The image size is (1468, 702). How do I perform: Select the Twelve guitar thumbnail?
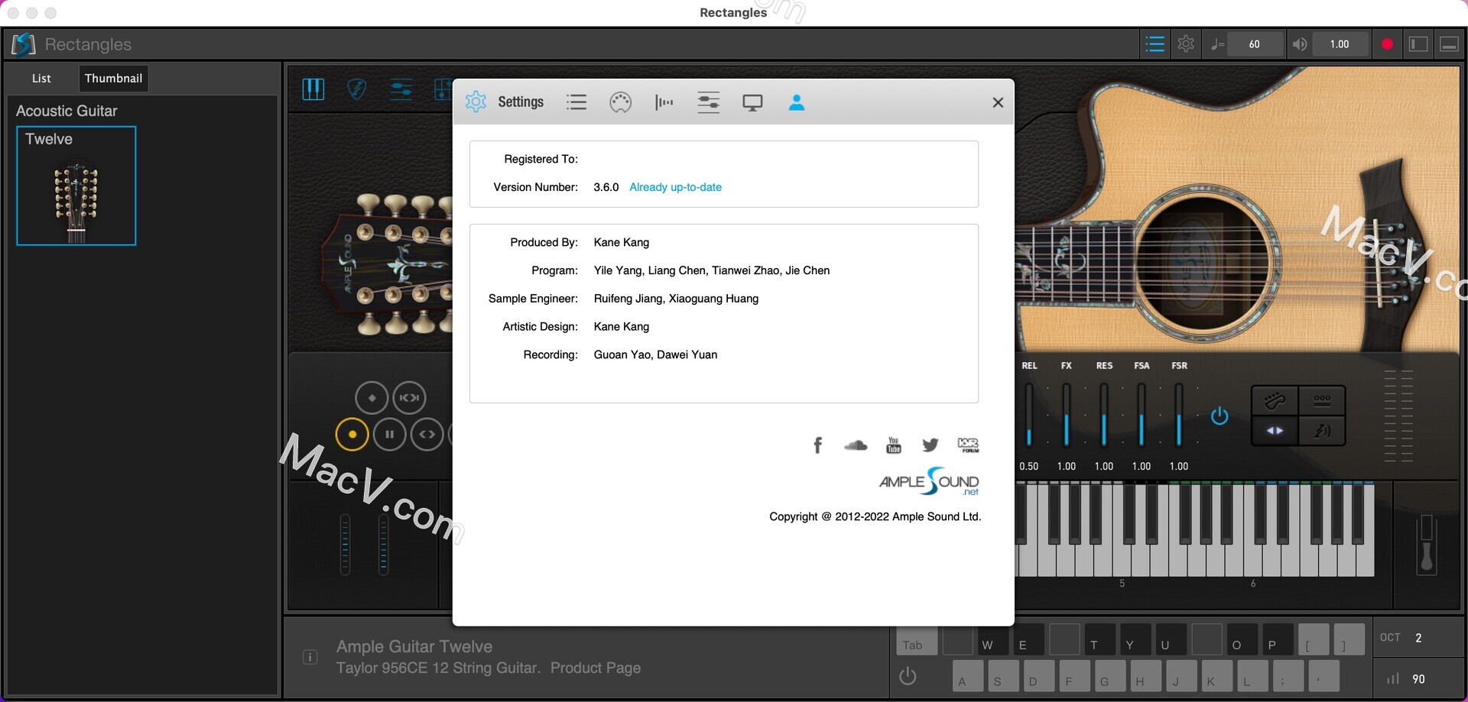point(76,186)
